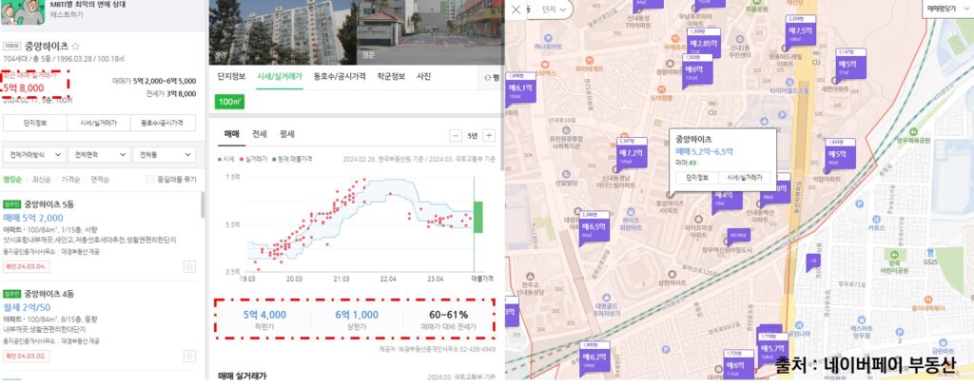
Task: Open the 사진 tab
Action: [423, 77]
